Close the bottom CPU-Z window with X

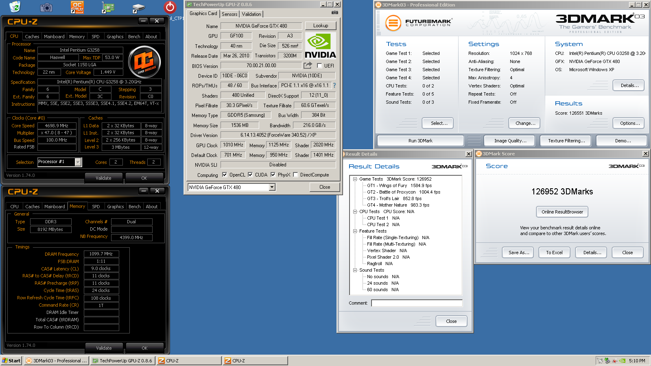pos(157,191)
